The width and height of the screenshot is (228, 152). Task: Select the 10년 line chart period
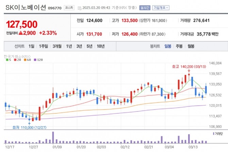pos(101,46)
